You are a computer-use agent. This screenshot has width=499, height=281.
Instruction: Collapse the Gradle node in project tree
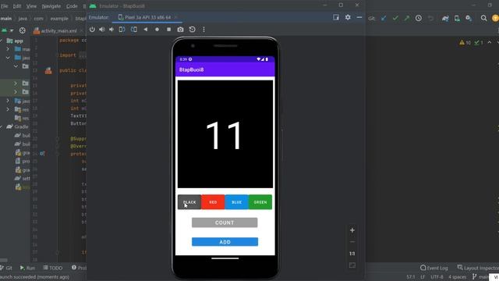pos(2,126)
